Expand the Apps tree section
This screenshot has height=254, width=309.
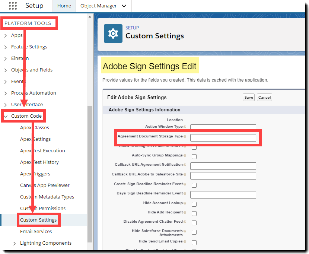[x=6, y=35]
